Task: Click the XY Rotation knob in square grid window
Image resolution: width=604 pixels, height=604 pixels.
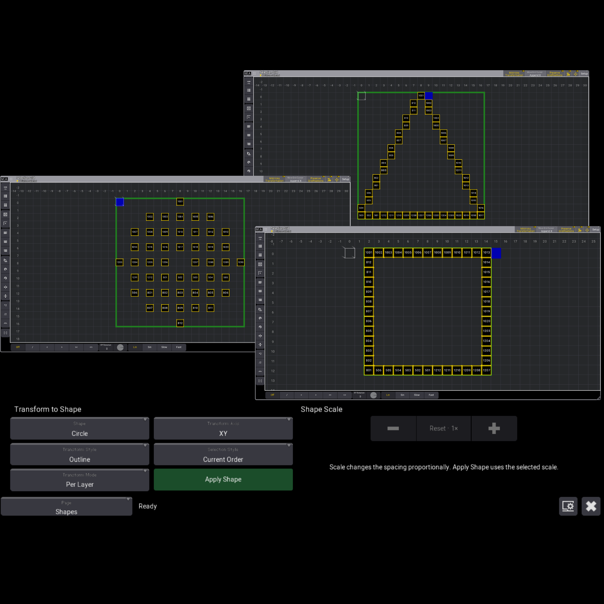Action: (374, 395)
